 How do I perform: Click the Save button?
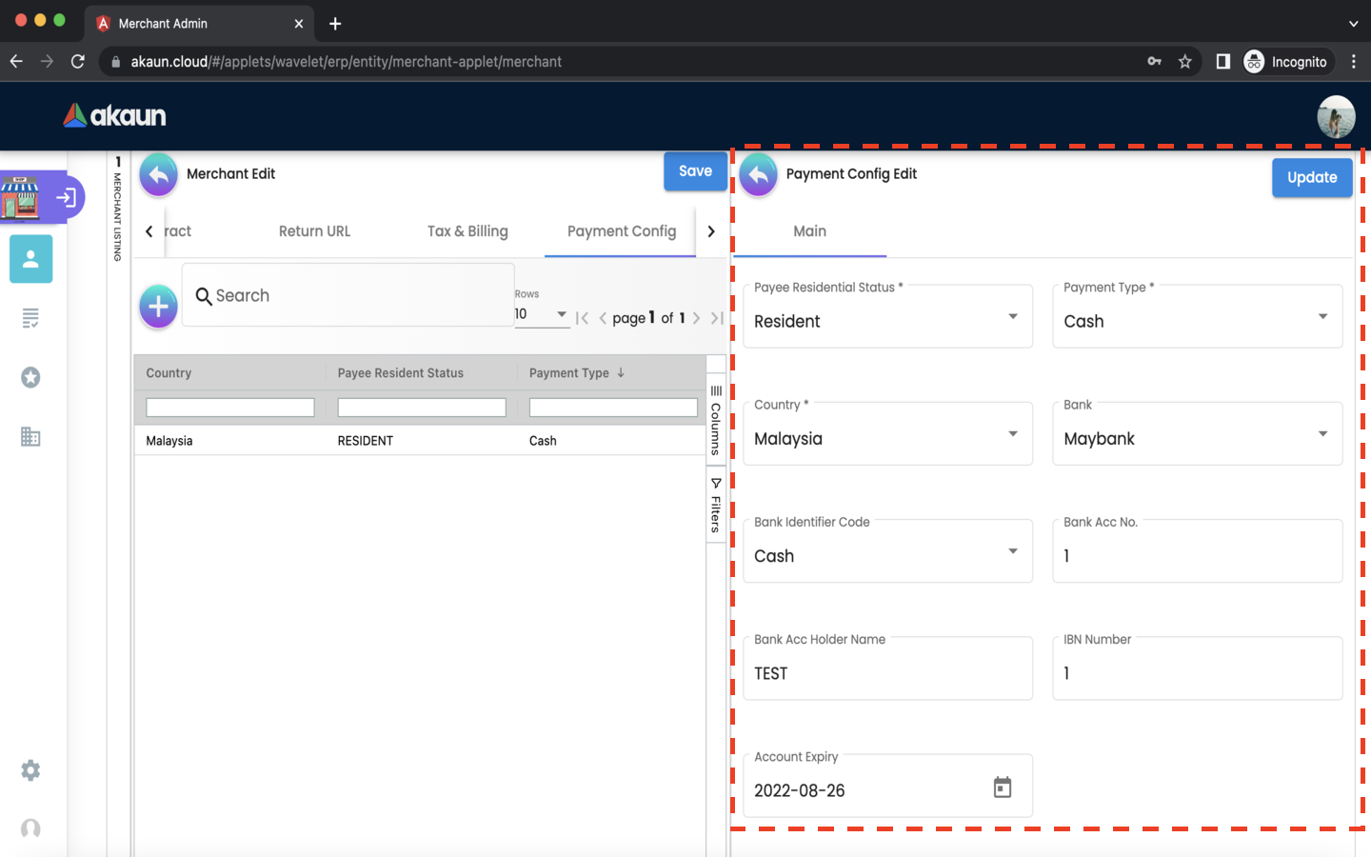pyautogui.click(x=695, y=171)
